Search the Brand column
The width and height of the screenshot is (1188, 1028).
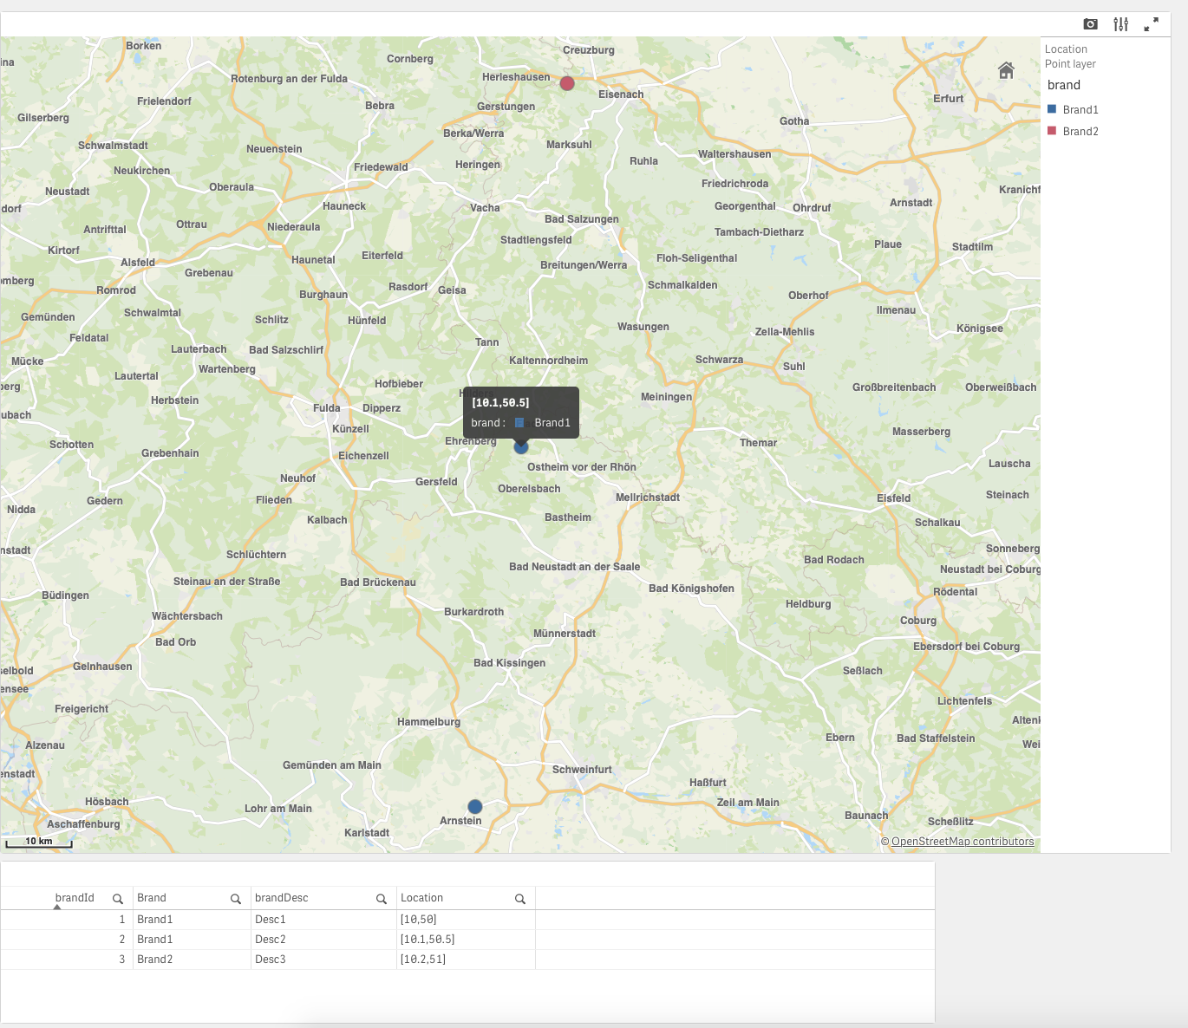(236, 899)
